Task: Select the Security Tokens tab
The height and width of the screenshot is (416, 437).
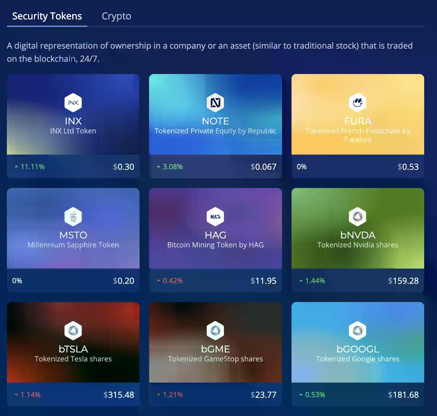Action: tap(47, 16)
